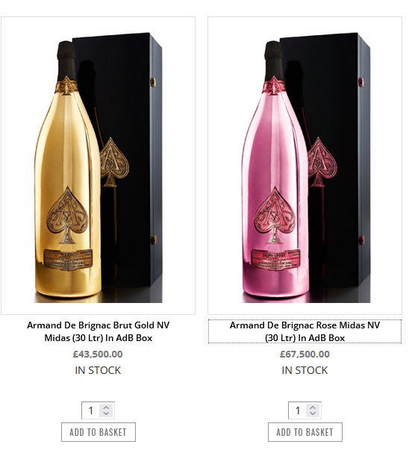
Task: Click the gold champagne bottle body
Action: point(69,175)
